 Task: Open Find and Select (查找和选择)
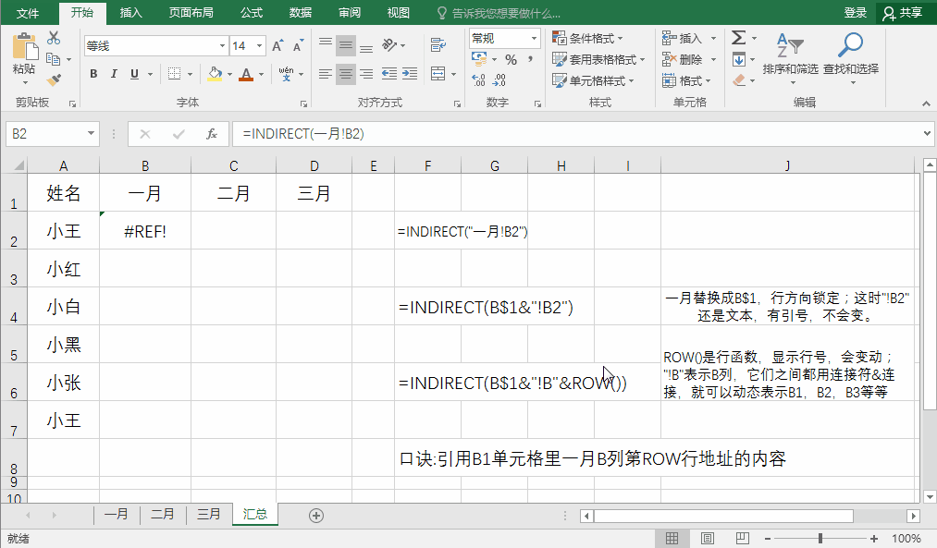coord(851,58)
